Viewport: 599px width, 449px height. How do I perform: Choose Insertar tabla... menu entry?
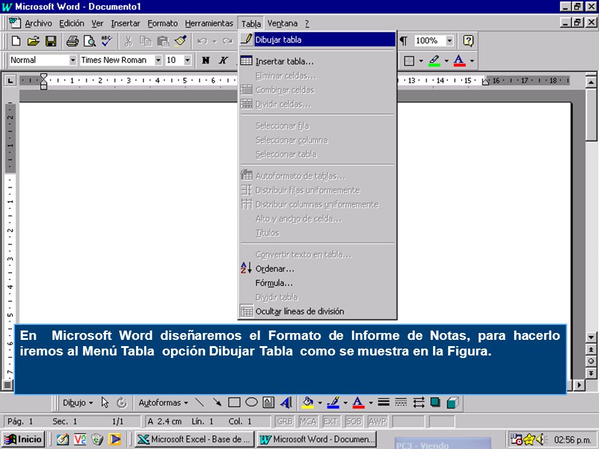click(318, 61)
